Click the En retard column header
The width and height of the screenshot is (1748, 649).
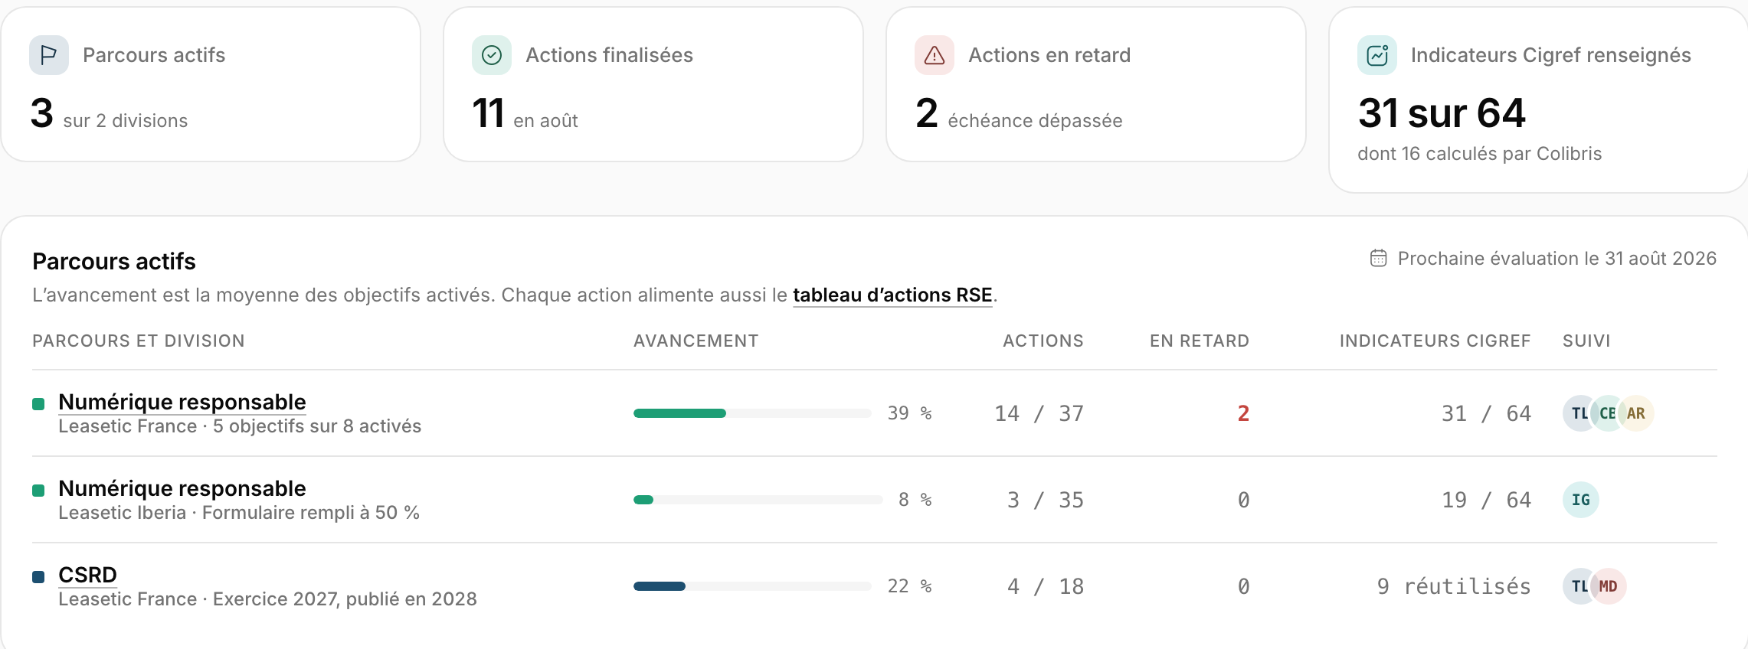tap(1200, 341)
